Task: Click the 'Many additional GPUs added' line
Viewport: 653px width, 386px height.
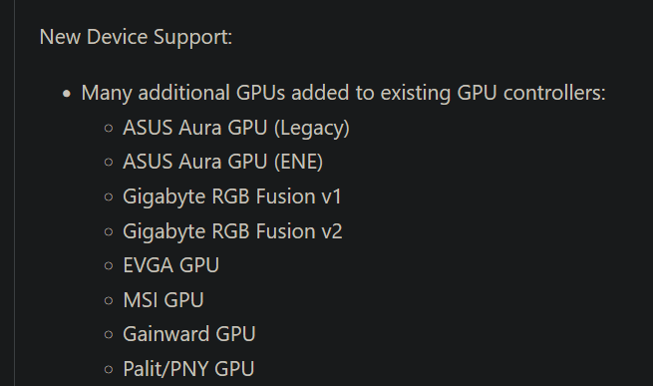Action: (x=343, y=93)
